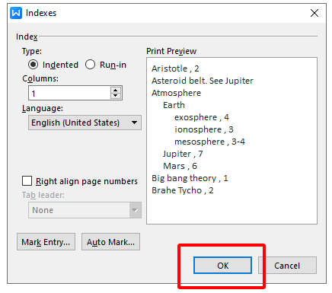The width and height of the screenshot is (332, 293).
Task: Click the Language: label
Action: click(x=43, y=108)
